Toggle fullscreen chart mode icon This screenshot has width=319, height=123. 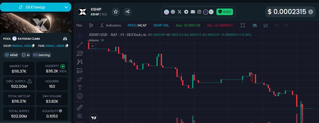[243, 25]
